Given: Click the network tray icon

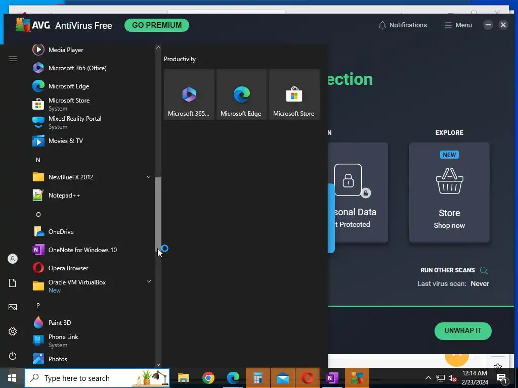Looking at the screenshot, I should click(x=441, y=378).
